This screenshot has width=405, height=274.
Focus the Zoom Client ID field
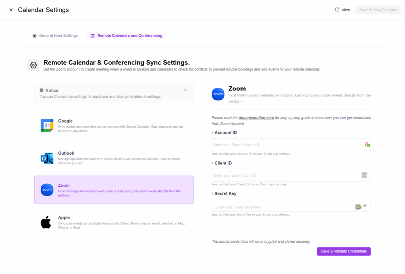coord(286,175)
